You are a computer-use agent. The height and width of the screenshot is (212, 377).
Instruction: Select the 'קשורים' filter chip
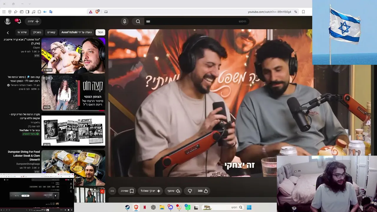[51, 32]
